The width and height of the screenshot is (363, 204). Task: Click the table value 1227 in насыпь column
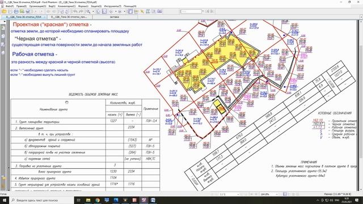pos(113,121)
